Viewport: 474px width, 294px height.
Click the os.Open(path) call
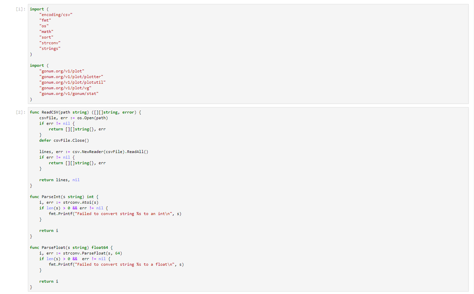[x=94, y=118]
